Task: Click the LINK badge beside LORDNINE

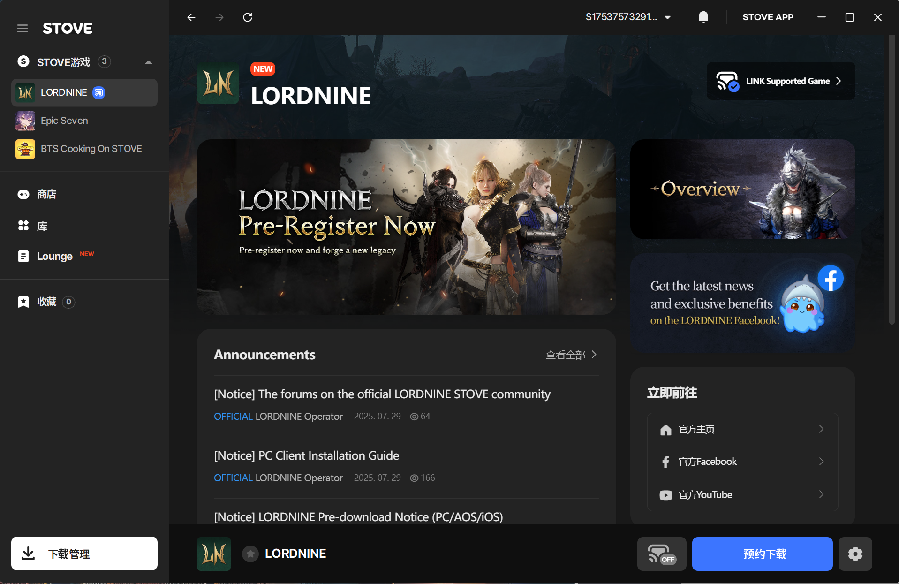Action: (x=98, y=92)
